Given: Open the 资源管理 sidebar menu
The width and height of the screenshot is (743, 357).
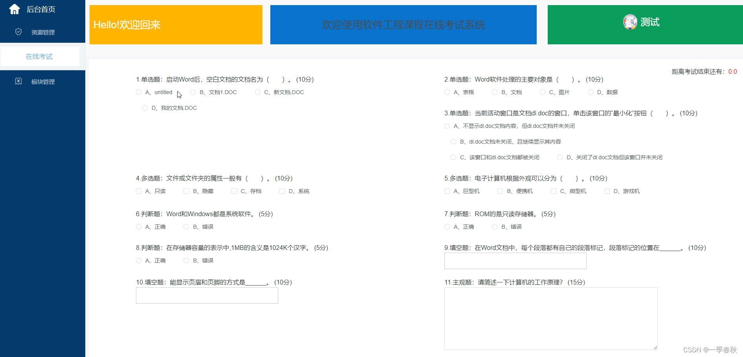Looking at the screenshot, I should 43,32.
